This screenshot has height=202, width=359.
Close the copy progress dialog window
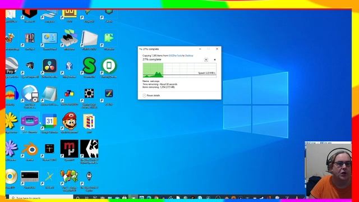[217, 49]
